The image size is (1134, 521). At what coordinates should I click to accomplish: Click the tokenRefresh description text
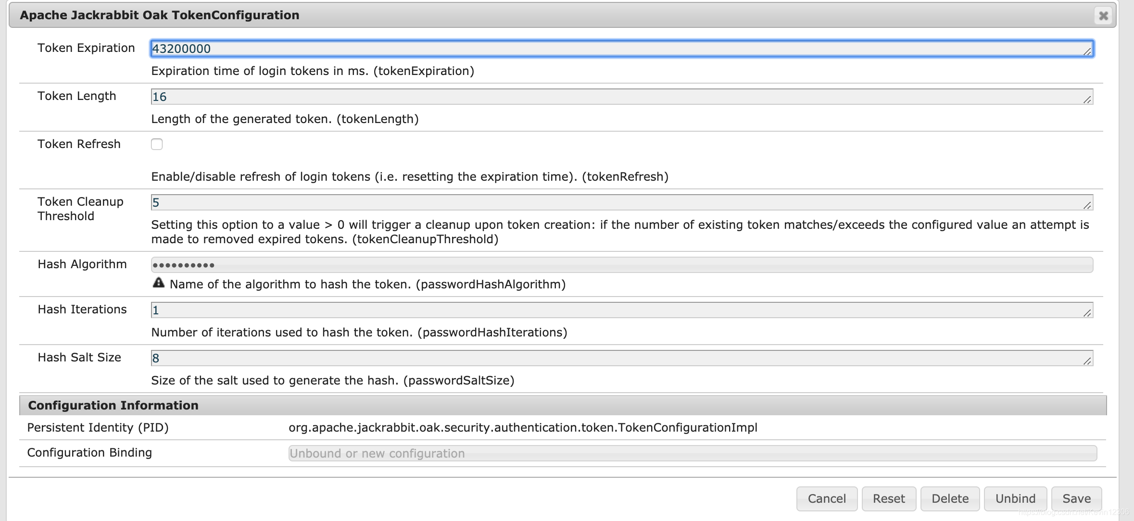(x=410, y=176)
